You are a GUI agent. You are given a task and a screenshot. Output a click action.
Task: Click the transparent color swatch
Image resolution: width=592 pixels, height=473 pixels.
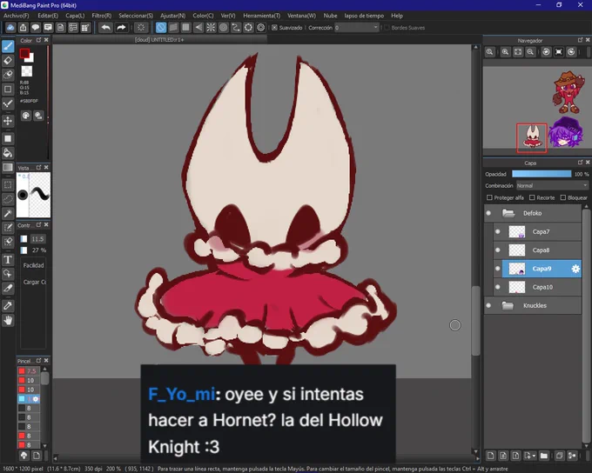click(x=26, y=71)
